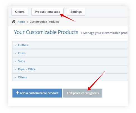
Task: Expand the Paper / Office chevron
Action: coord(16,69)
